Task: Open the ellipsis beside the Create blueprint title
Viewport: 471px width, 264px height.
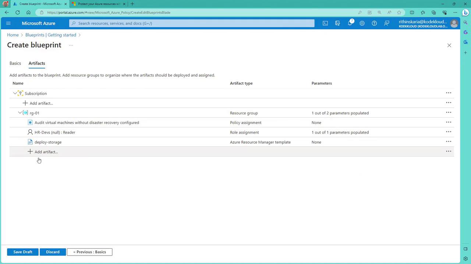Action: pyautogui.click(x=71, y=45)
